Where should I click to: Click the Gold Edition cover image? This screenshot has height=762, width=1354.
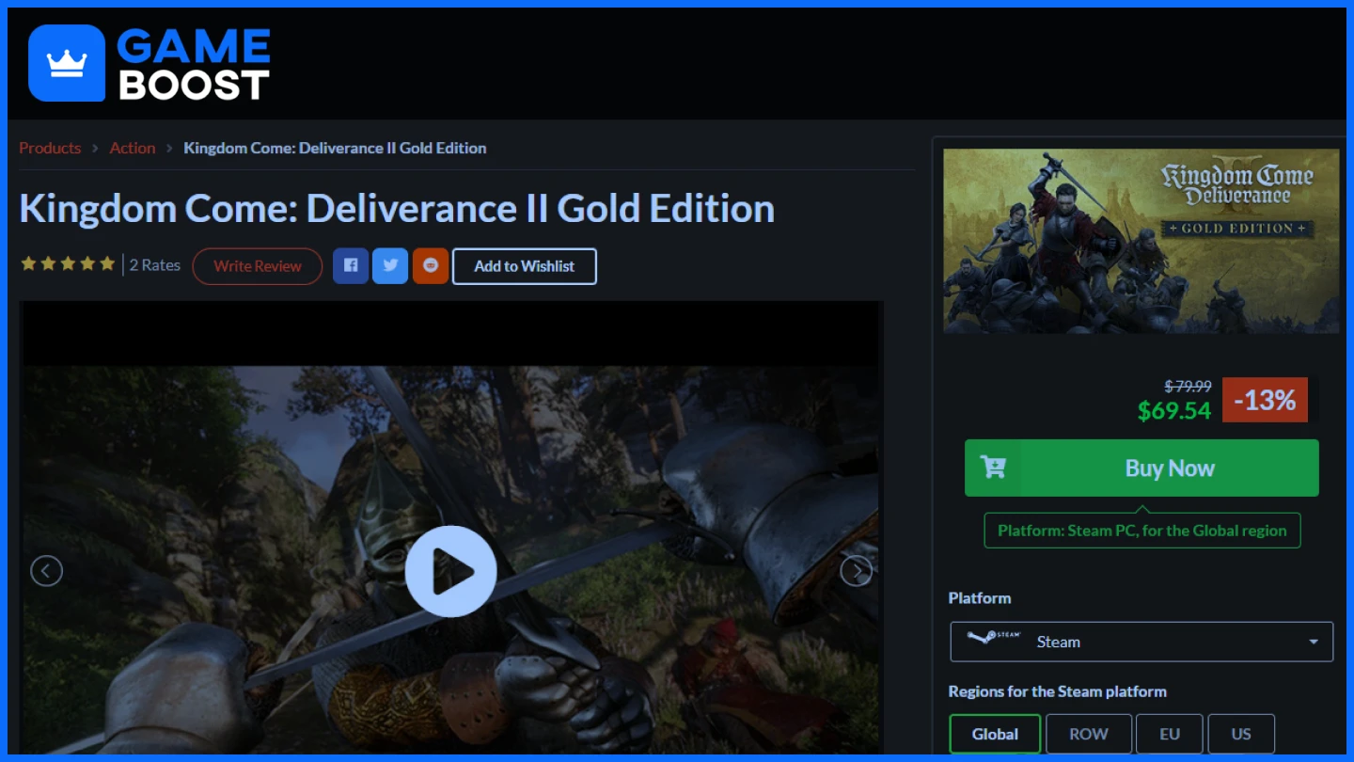coord(1141,241)
